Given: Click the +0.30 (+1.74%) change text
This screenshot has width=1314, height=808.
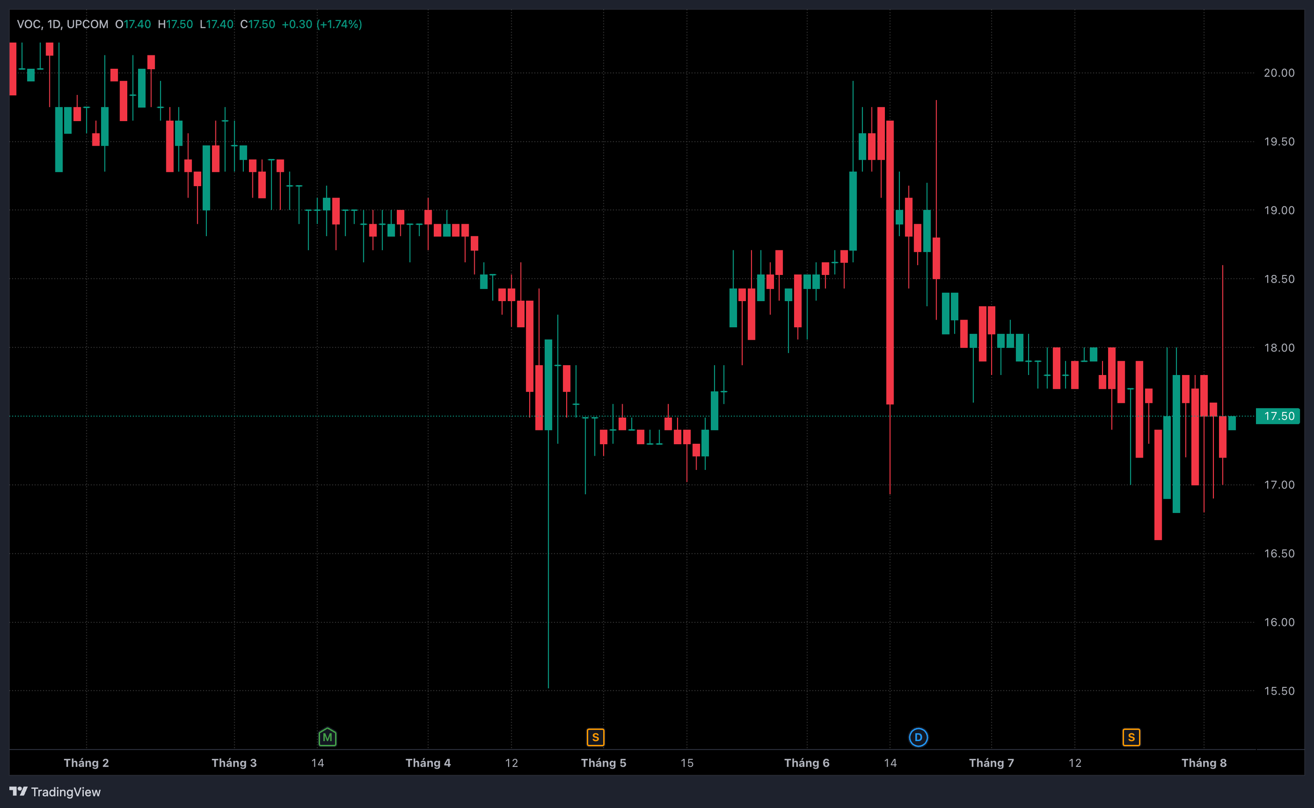Looking at the screenshot, I should 322,24.
